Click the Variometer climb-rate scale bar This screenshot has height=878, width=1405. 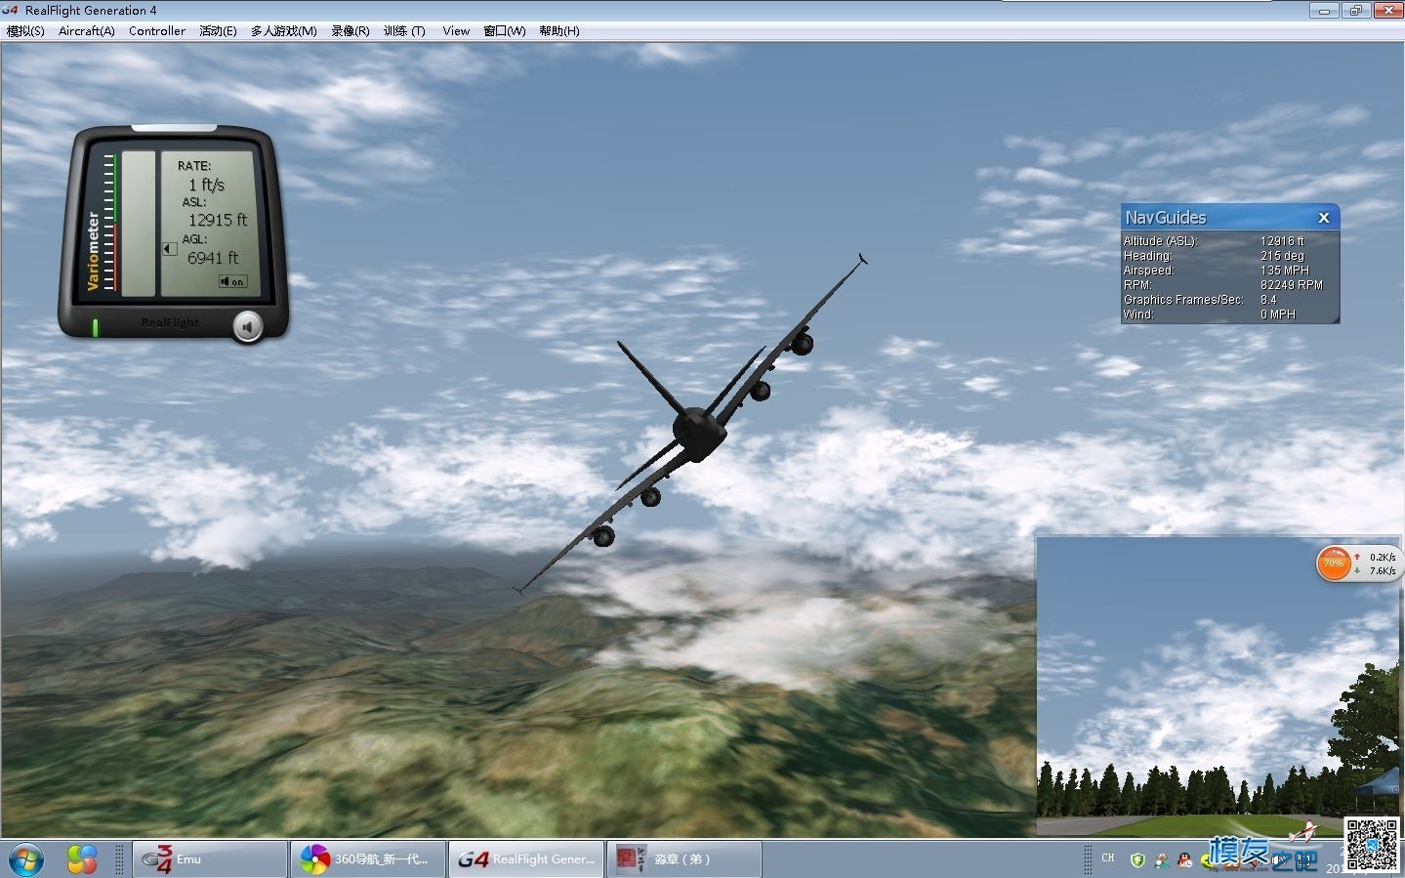click(x=110, y=222)
